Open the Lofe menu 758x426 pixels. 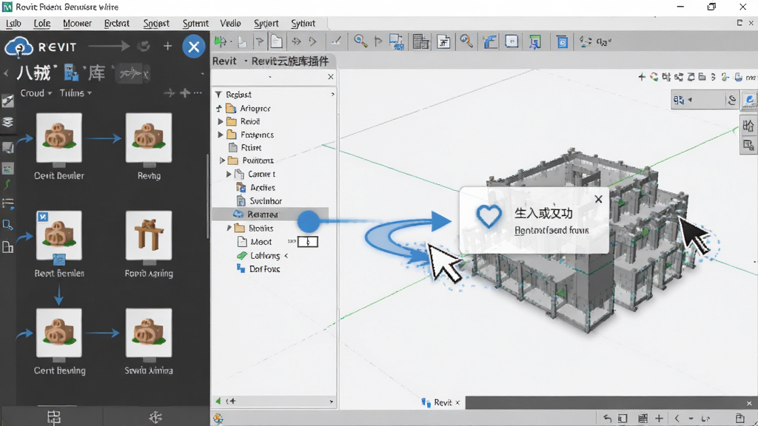coord(42,23)
